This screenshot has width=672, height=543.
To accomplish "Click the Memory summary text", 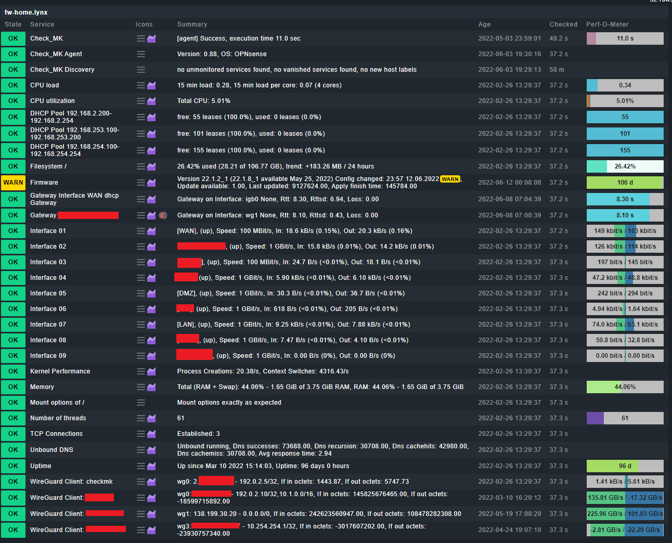I will pos(320,387).
